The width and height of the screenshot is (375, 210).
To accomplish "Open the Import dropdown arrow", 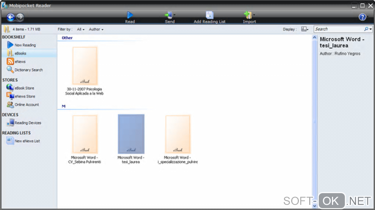I will click(254, 15).
